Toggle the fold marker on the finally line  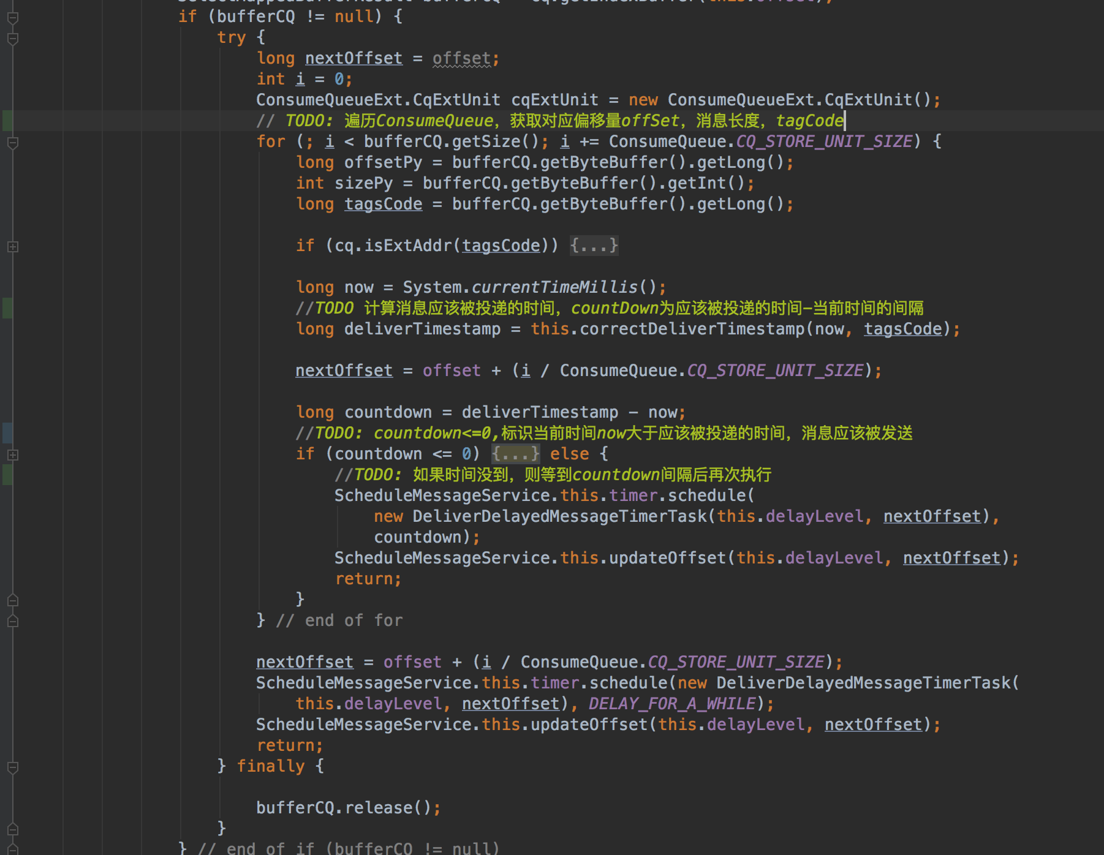[x=12, y=767]
